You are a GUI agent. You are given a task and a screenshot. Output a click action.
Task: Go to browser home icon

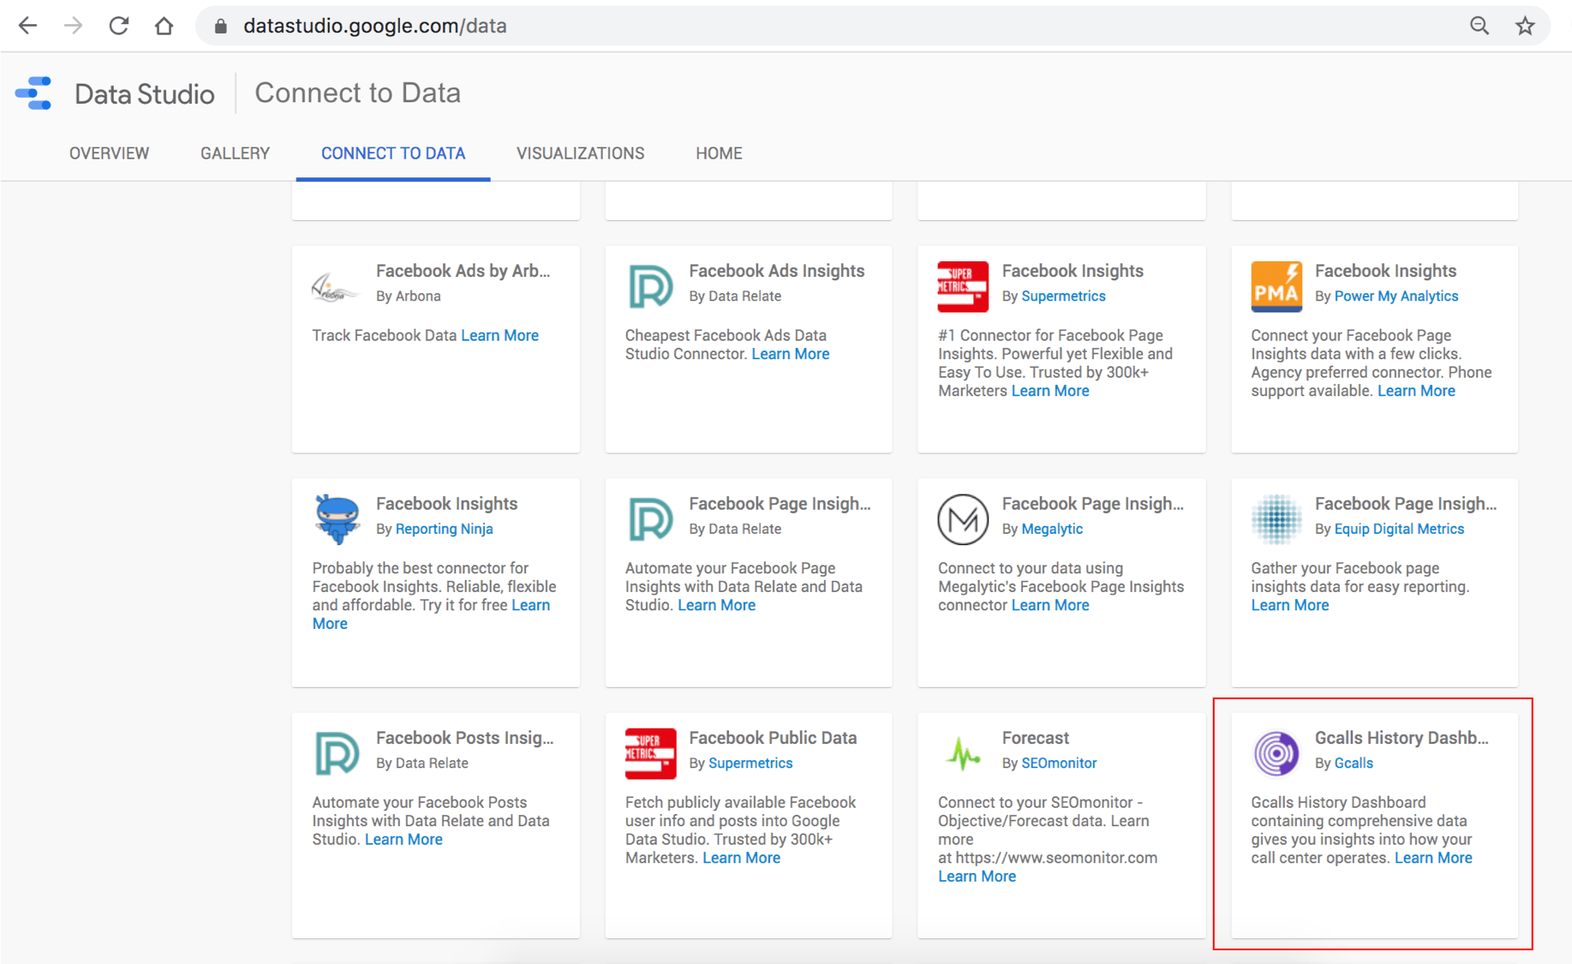164,26
